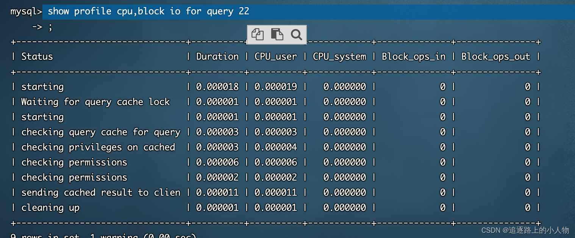Image resolution: width=575 pixels, height=238 pixels.
Task: Click CPU_system 0.000000 in 'checking privileges' row
Action: pos(345,147)
